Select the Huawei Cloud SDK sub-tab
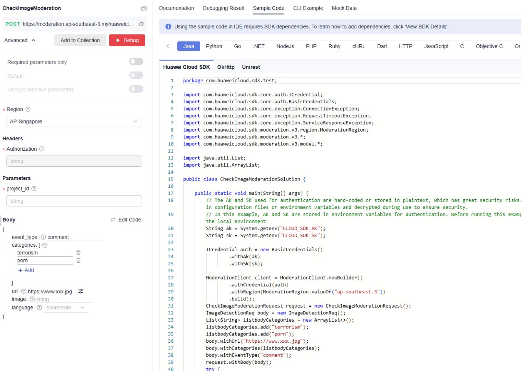This screenshot has width=527, height=371. tap(186, 67)
